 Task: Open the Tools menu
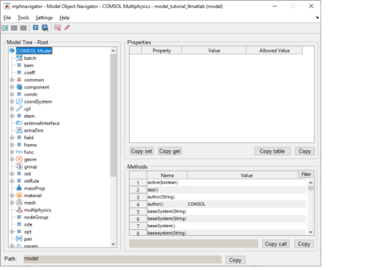click(23, 18)
